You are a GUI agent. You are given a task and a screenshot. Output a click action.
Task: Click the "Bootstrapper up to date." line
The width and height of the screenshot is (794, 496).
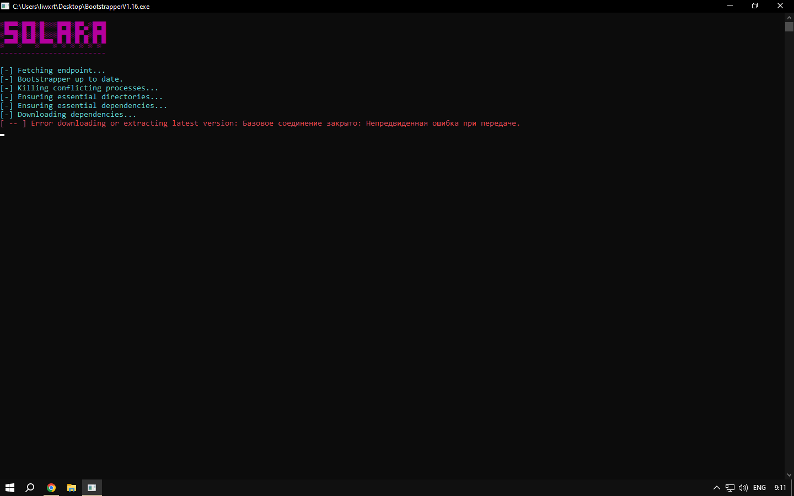[x=62, y=79]
